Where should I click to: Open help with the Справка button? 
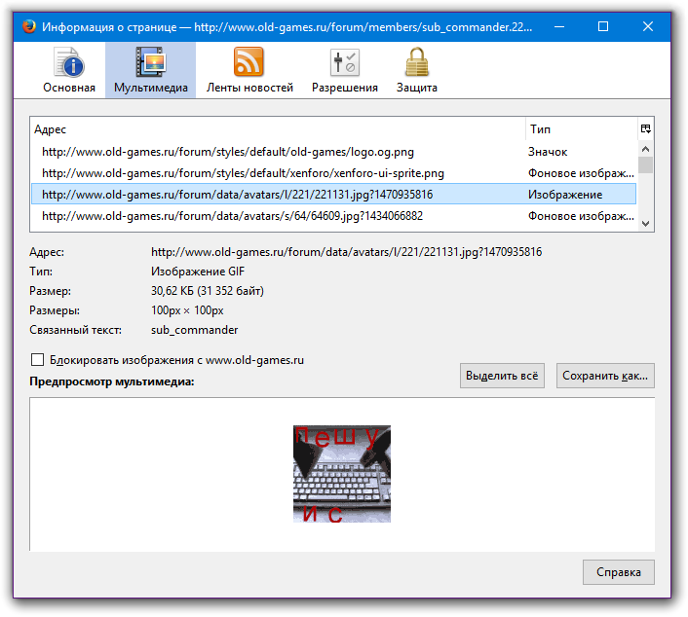[618, 572]
